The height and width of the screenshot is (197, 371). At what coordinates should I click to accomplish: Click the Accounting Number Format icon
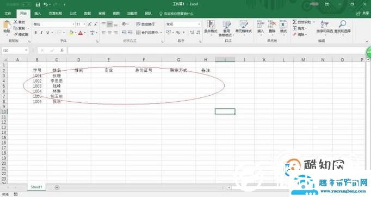tap(168, 33)
